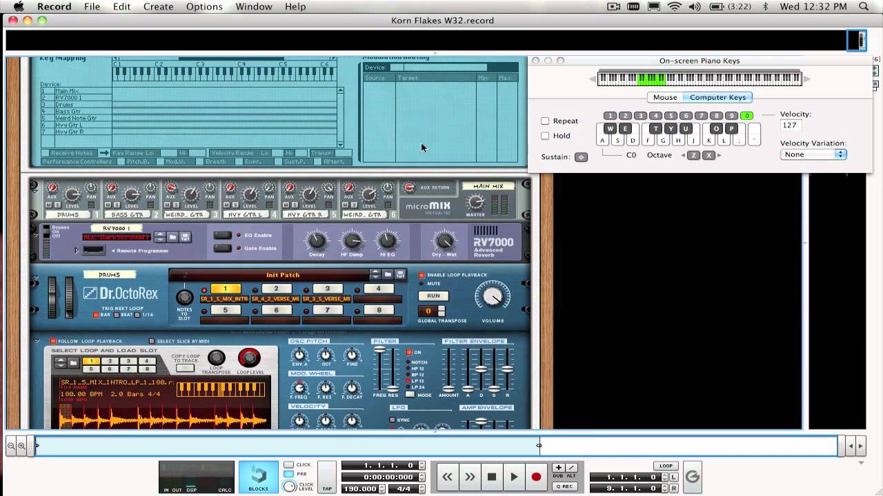Click octave up X key button
883x496 pixels.
click(x=708, y=156)
